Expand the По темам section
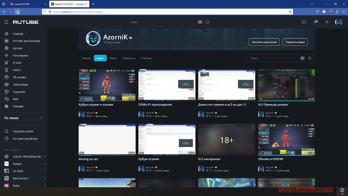This screenshot has width=348, height=196. point(23,118)
